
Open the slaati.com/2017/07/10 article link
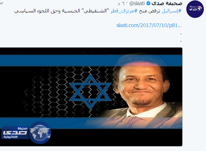coord(149,25)
